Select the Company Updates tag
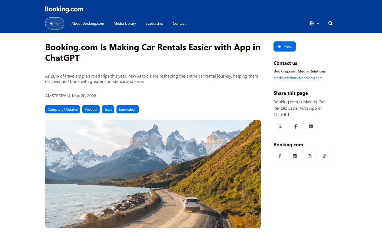382x239 pixels. (x=63, y=109)
